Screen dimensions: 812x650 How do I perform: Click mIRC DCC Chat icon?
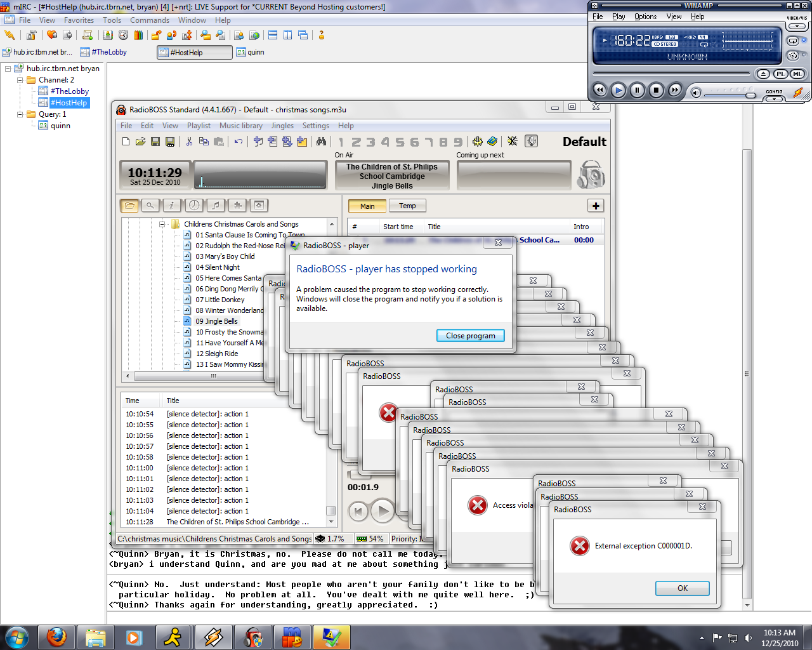pyautogui.click(x=171, y=35)
